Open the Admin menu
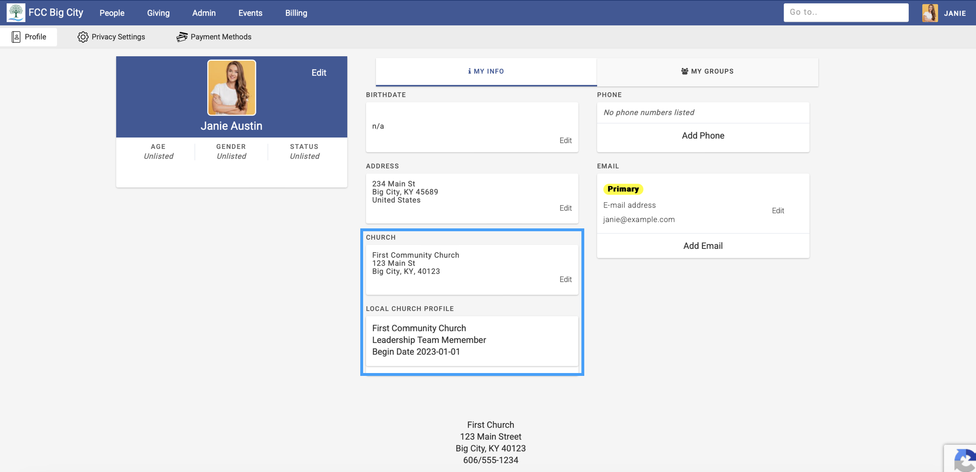 203,13
